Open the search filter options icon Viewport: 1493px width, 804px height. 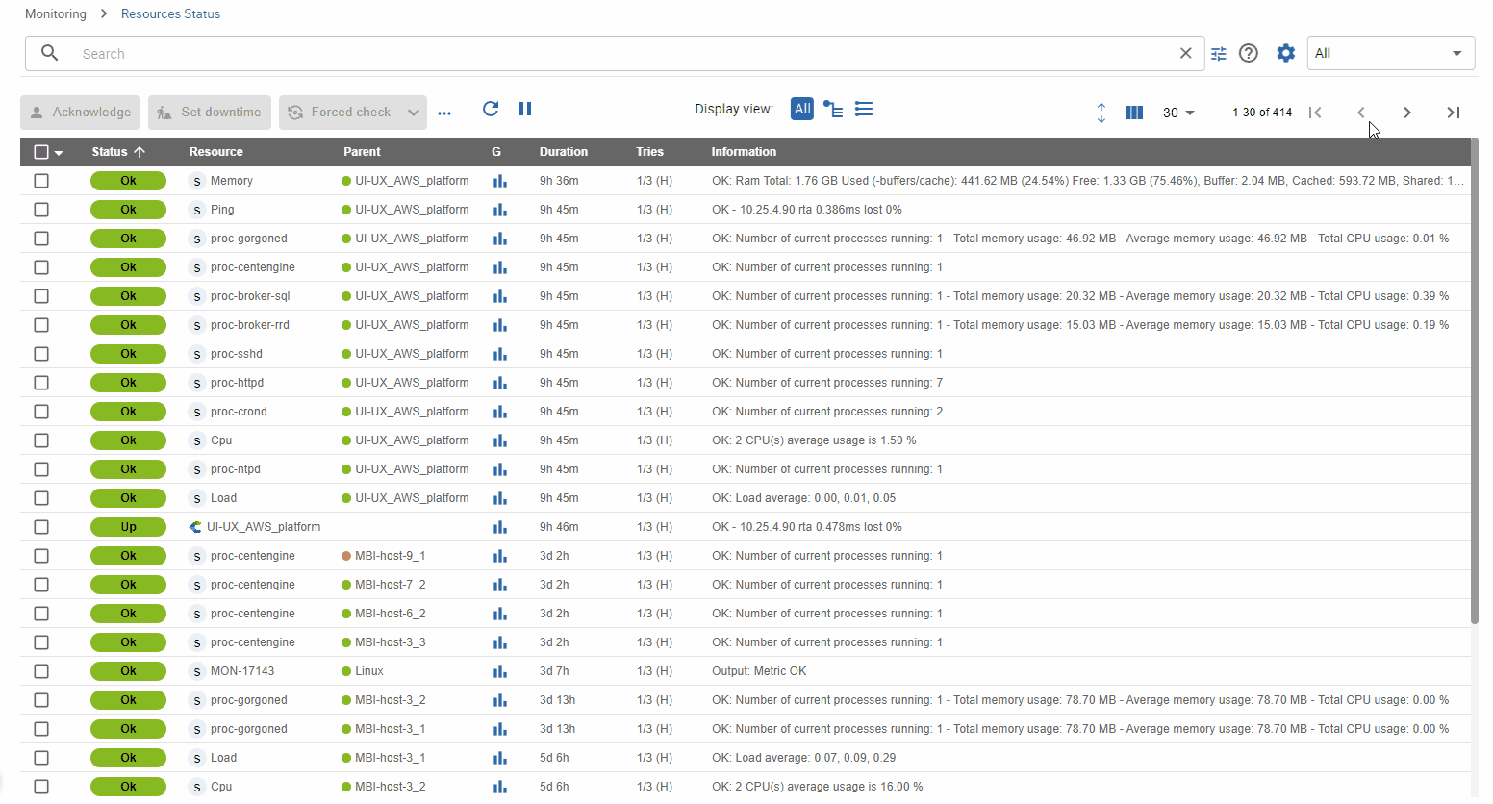[x=1219, y=54]
